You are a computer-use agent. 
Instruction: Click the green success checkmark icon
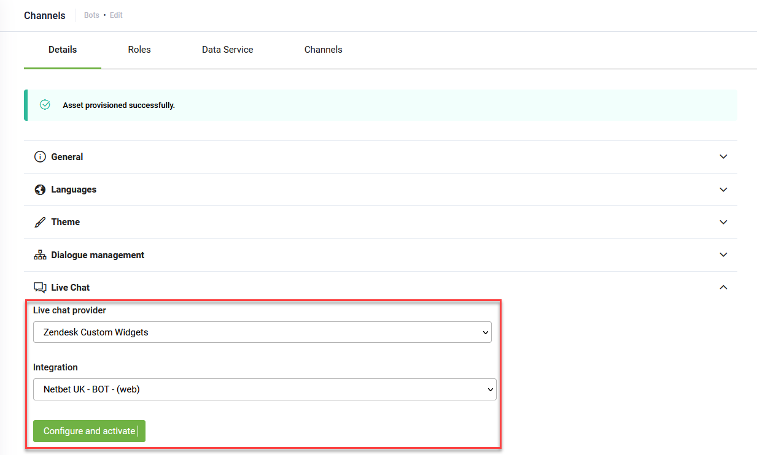pos(45,105)
